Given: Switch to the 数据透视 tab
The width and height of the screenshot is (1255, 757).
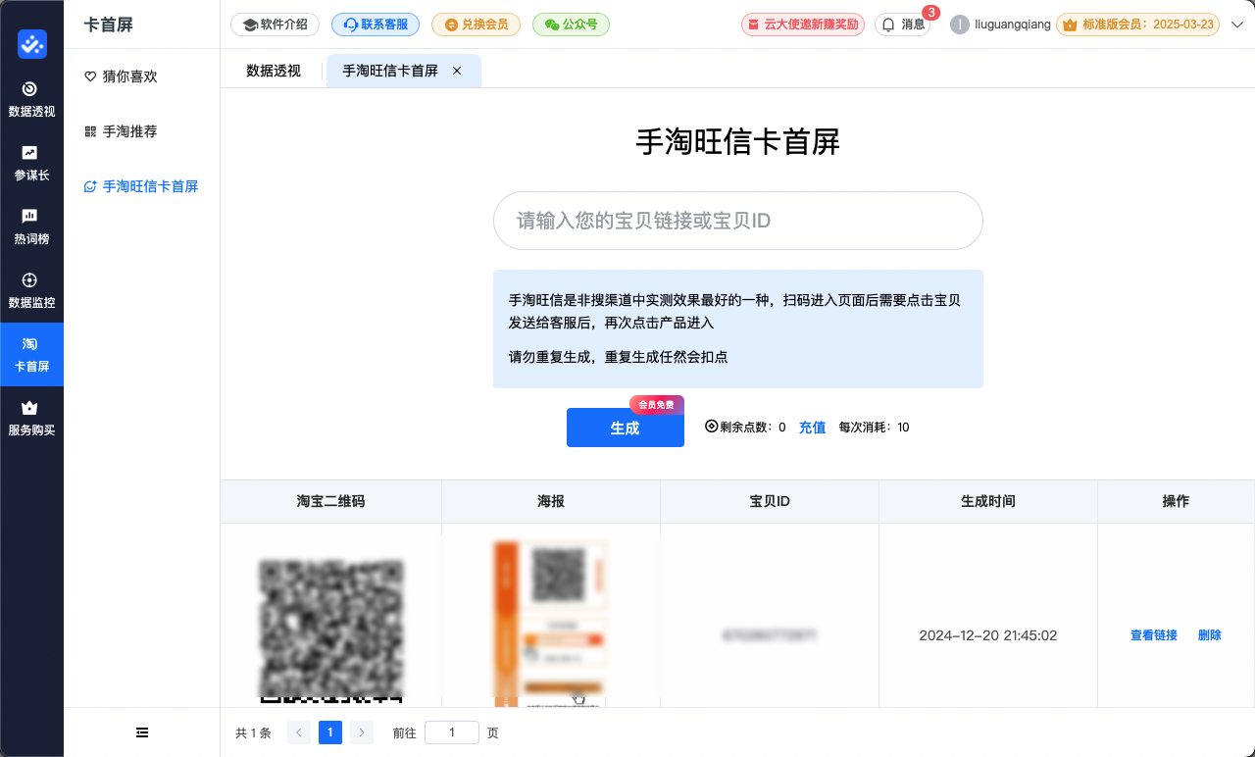Looking at the screenshot, I should pyautogui.click(x=274, y=71).
